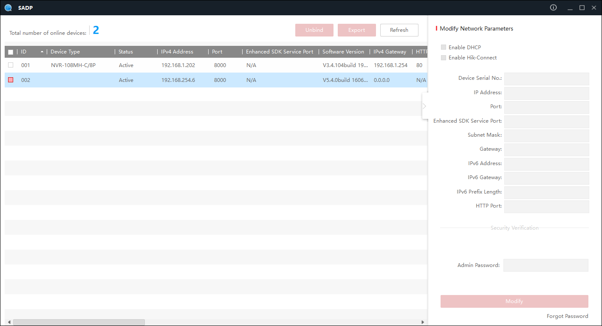
Task: Click the Export button
Action: (356, 30)
